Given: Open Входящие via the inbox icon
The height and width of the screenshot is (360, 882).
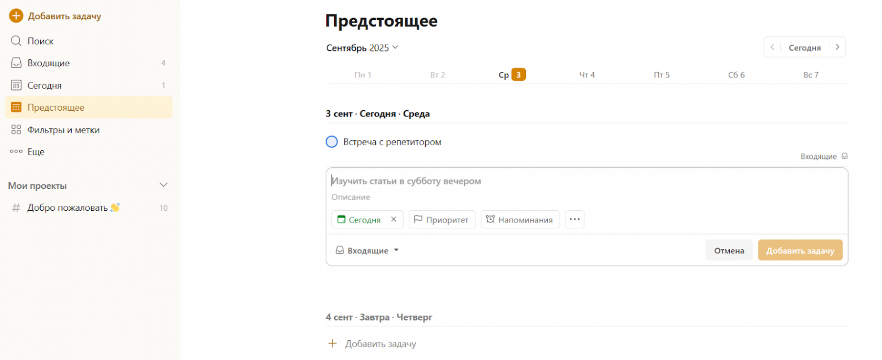Looking at the screenshot, I should point(17,63).
